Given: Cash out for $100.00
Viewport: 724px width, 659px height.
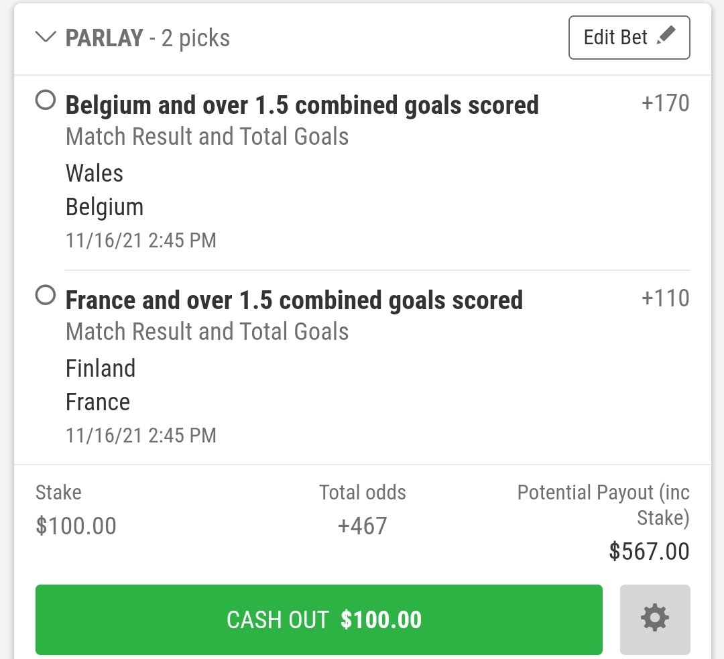Looking at the screenshot, I should (x=319, y=619).
